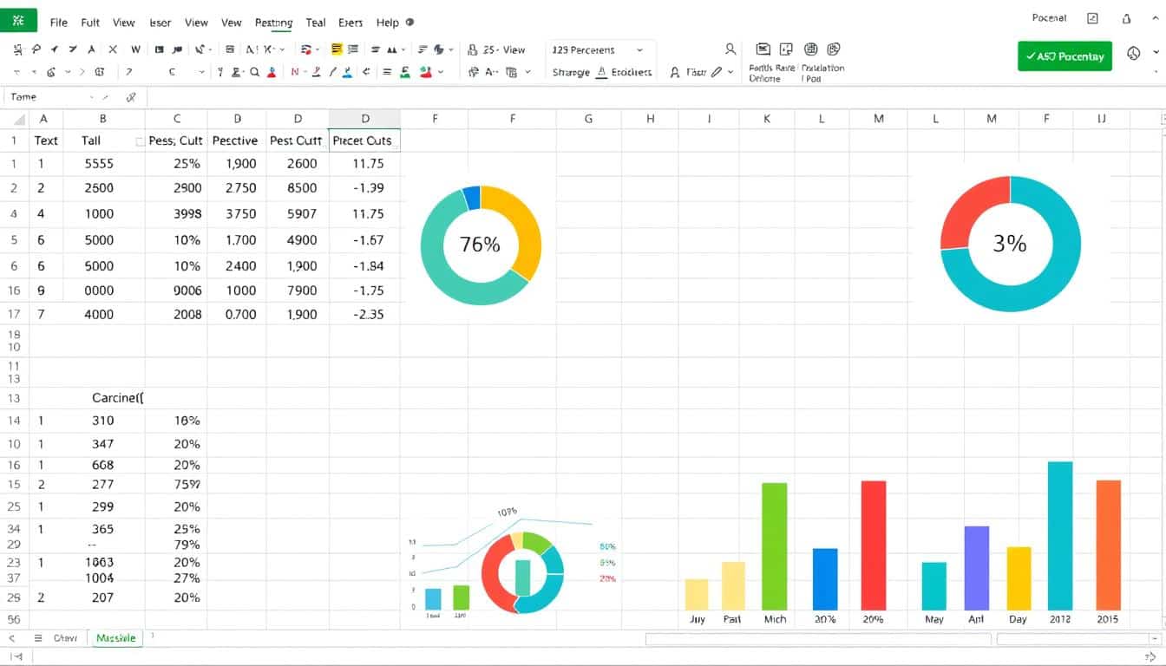1166x666 pixels.
Task: Click the round grid icon above Dxlelation
Action: (x=811, y=49)
